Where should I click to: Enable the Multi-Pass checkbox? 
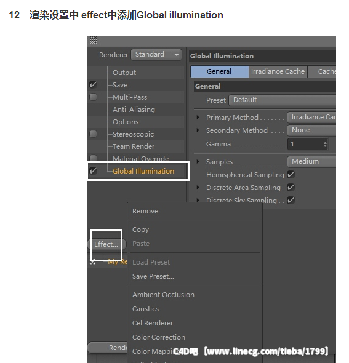[x=93, y=97]
